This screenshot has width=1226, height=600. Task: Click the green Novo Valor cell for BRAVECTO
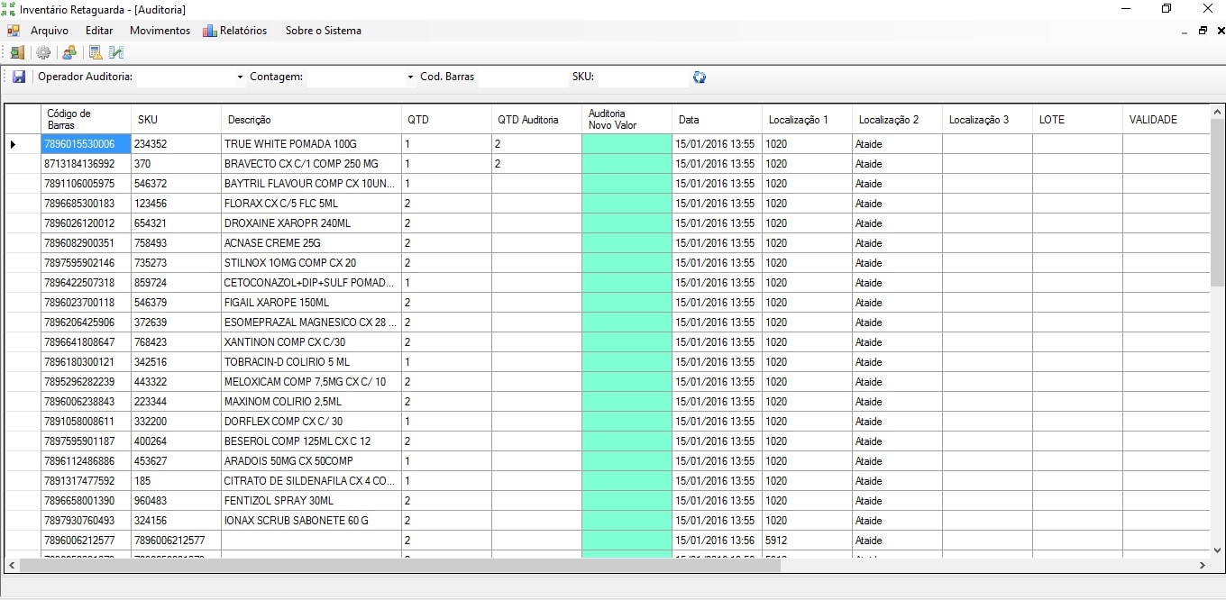point(627,164)
